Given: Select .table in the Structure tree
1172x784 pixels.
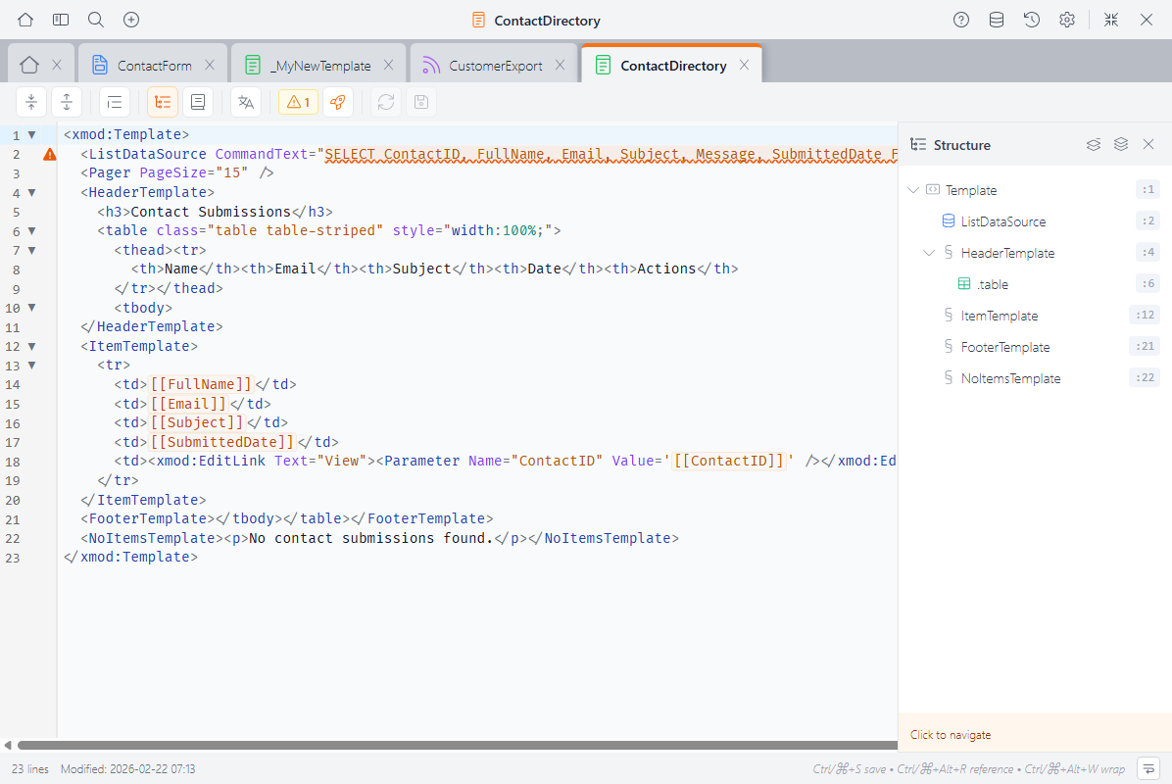Looking at the screenshot, I should [x=992, y=284].
